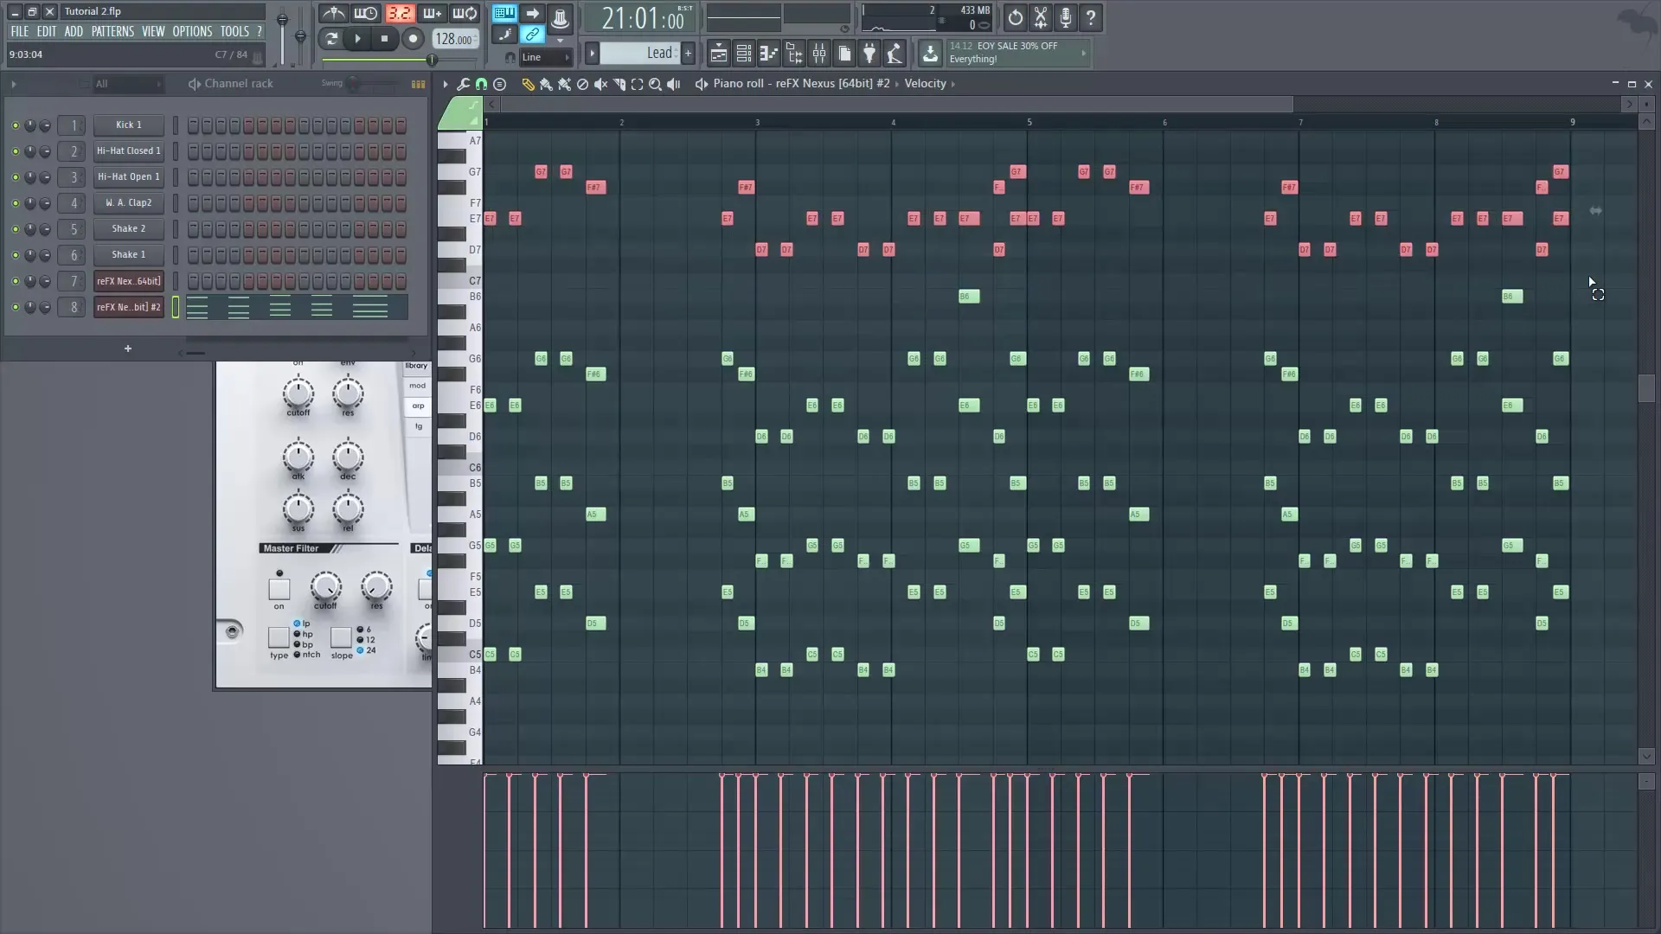
Task: Select the Slice tool
Action: 619,84
